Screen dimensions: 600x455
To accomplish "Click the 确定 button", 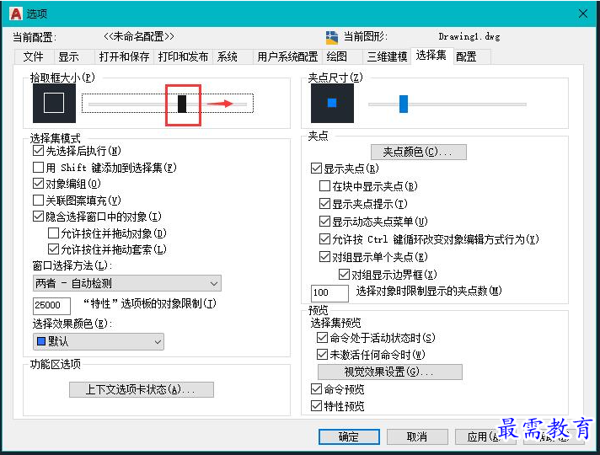I will [x=349, y=436].
